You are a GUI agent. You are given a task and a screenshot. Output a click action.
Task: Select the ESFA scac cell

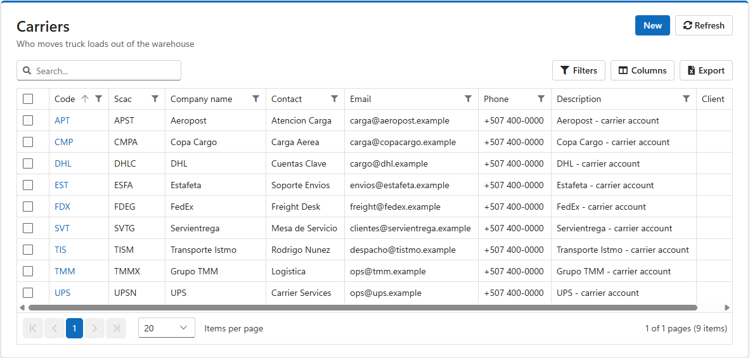coord(137,185)
